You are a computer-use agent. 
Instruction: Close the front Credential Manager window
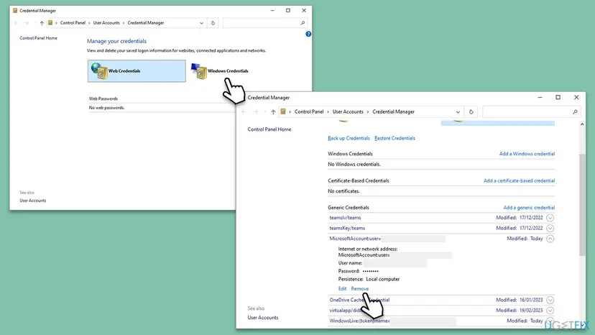coord(576,98)
